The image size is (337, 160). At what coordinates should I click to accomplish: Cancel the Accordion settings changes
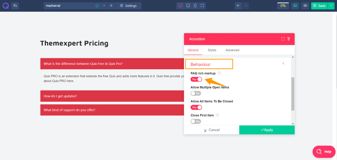point(212,130)
